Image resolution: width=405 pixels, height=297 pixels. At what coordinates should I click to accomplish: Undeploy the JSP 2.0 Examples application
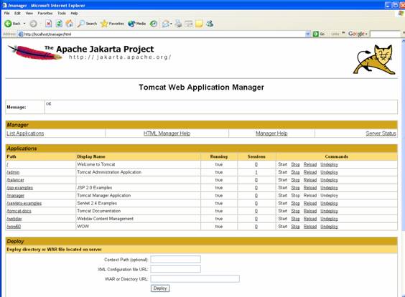pos(329,187)
